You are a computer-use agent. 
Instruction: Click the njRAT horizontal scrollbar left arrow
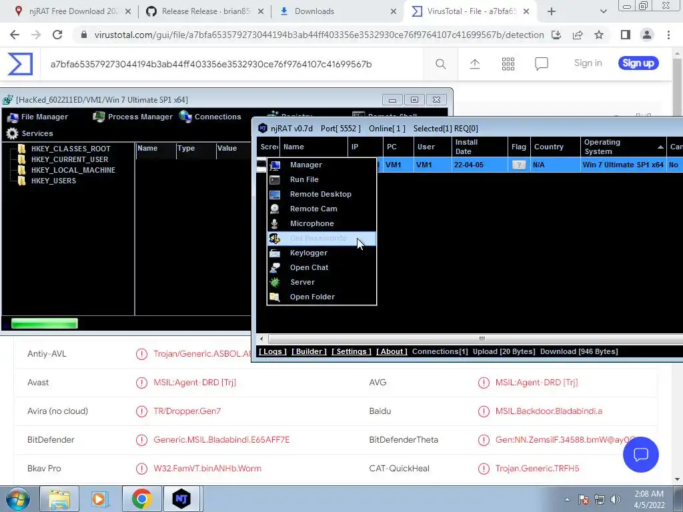point(261,339)
